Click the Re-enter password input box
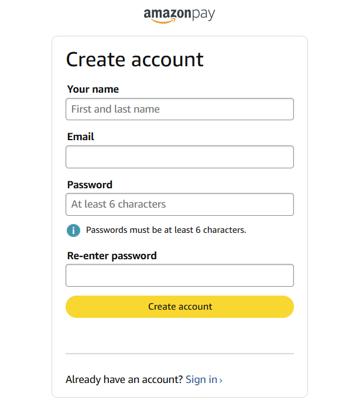Image resolution: width=356 pixels, height=417 pixels. (179, 275)
